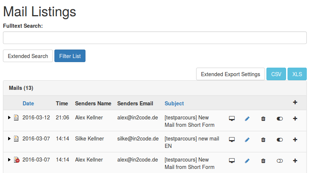The width and height of the screenshot is (309, 173).
Task: Expand the 2016-03-12 mail row details
Action: pyautogui.click(x=9, y=118)
